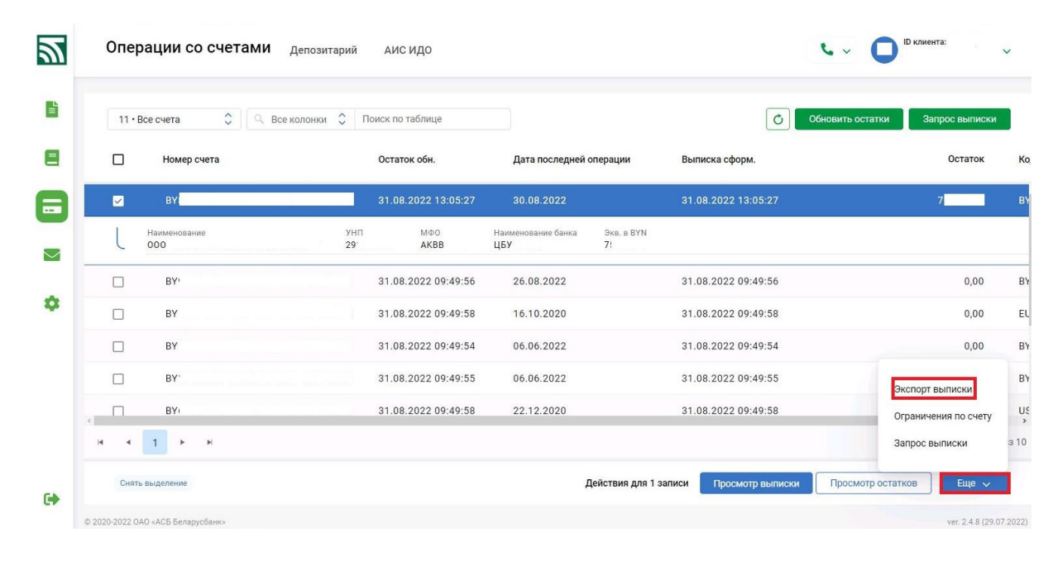Click the 'Обновить остатки' button
This screenshot has width=1053, height=561.
[848, 119]
